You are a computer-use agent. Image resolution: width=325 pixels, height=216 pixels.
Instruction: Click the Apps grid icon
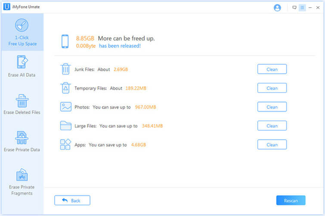click(x=65, y=144)
